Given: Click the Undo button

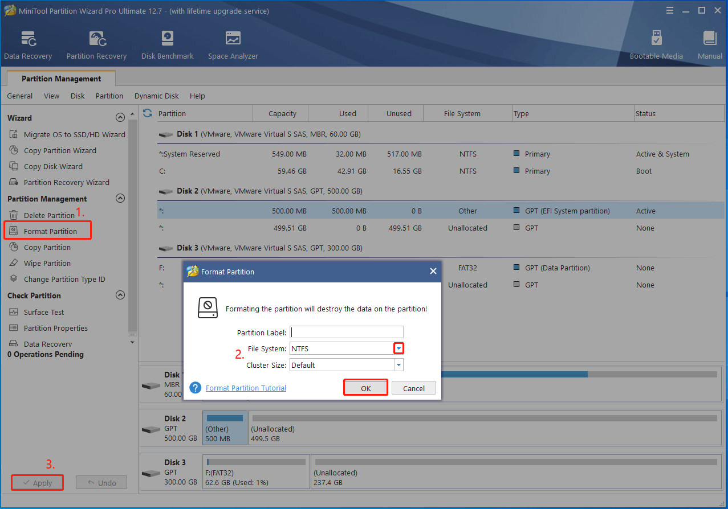Looking at the screenshot, I should tap(101, 483).
